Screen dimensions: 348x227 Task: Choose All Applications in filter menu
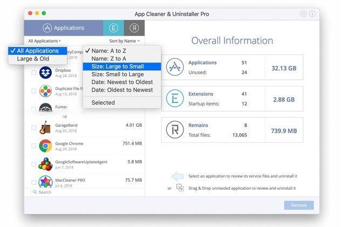coord(38,51)
